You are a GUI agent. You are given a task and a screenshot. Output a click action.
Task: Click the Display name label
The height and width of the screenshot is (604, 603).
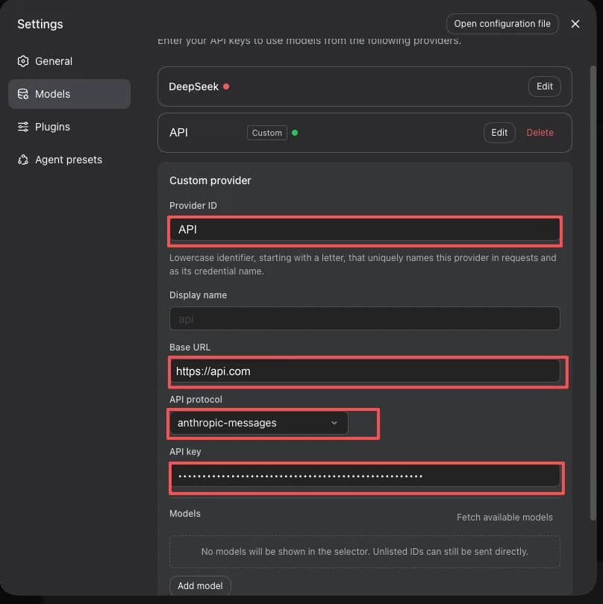(199, 295)
